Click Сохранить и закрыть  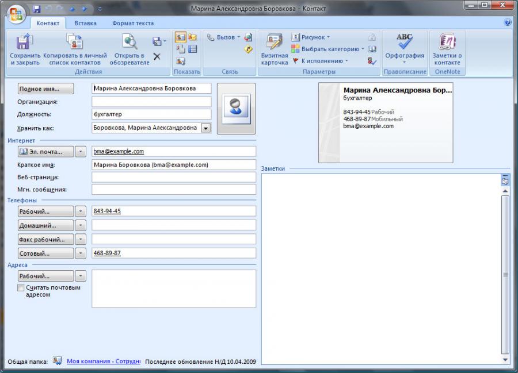point(25,49)
